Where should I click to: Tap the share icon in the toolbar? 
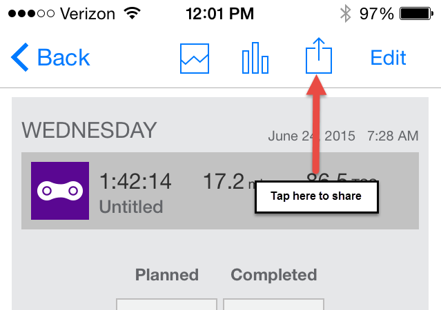(319, 56)
